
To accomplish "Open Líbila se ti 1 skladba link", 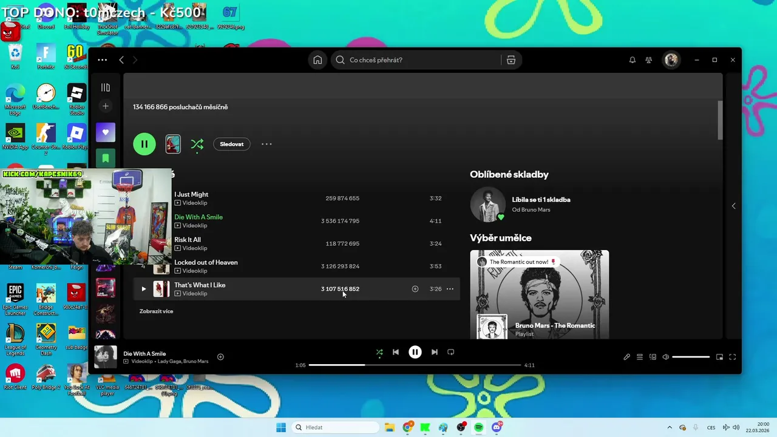I will pos(541,200).
